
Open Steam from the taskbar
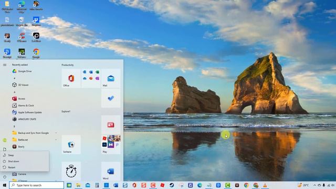(x=172, y=185)
